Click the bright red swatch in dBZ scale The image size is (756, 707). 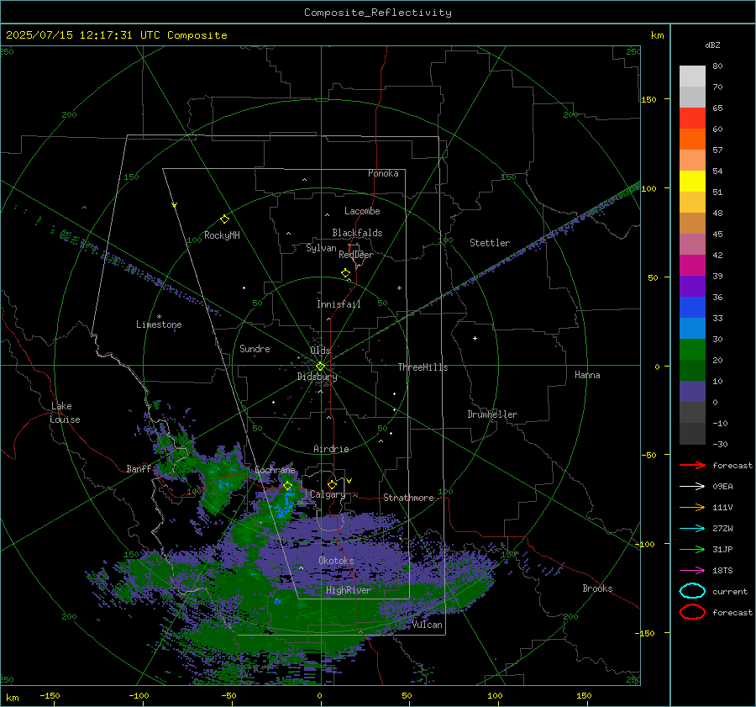pyautogui.click(x=692, y=119)
